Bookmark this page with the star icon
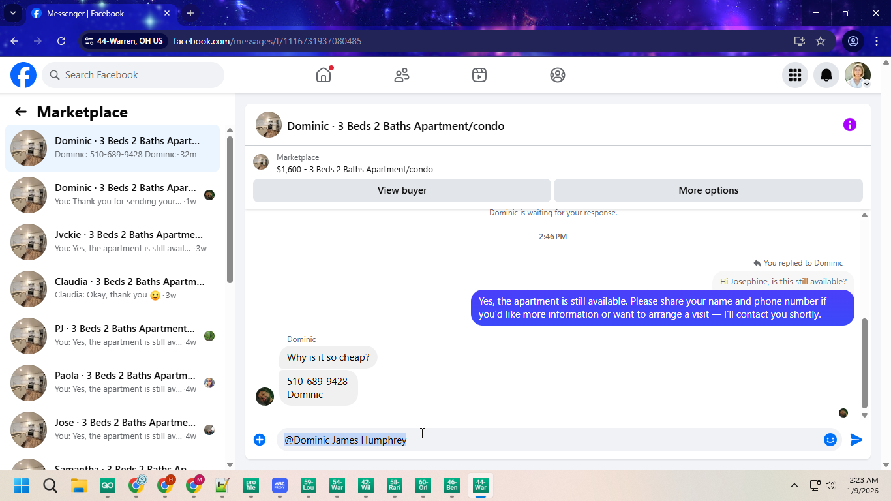Image resolution: width=891 pixels, height=501 pixels. click(821, 41)
